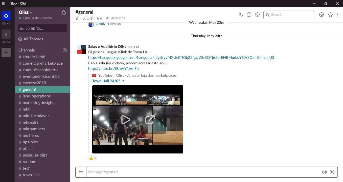Add a channel with the plus icon
This screenshot has width=343, height=182.
(65, 50)
